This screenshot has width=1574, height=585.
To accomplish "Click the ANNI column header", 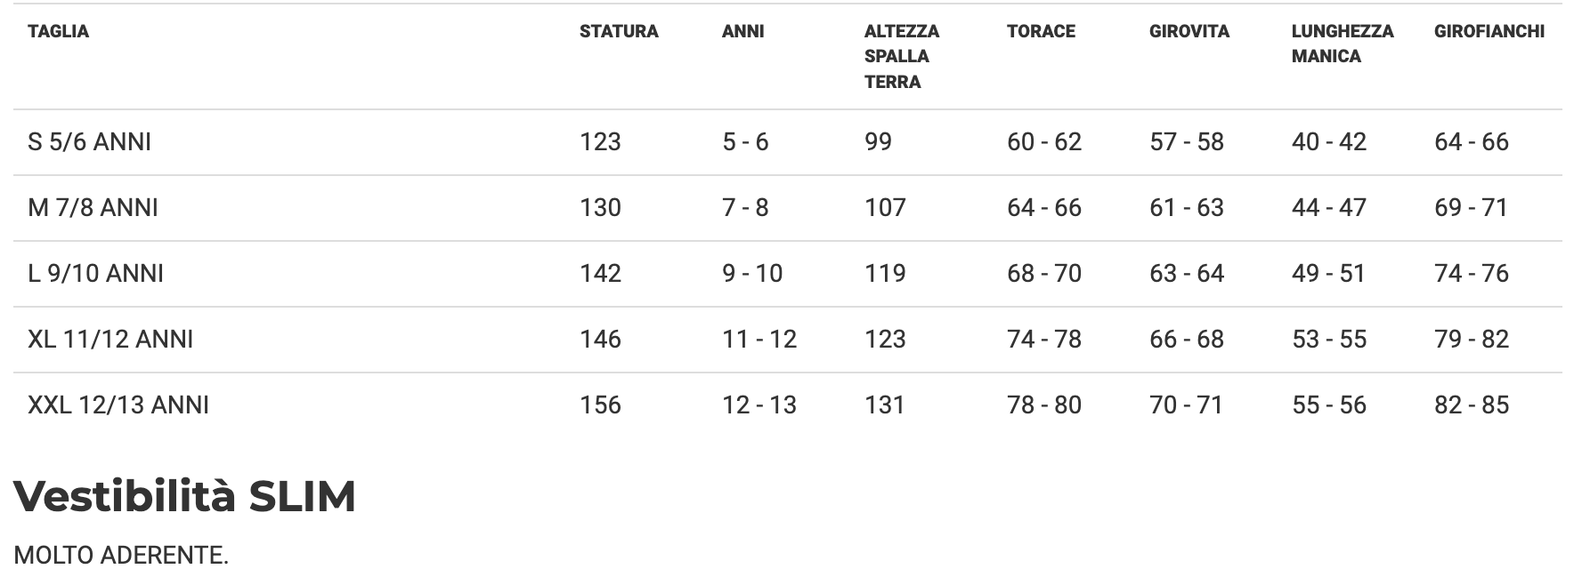I will pyautogui.click(x=743, y=32).
